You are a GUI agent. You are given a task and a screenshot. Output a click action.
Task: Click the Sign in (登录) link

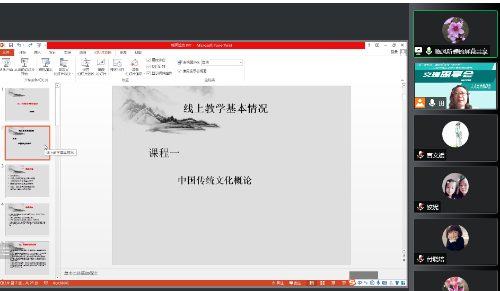[394, 52]
